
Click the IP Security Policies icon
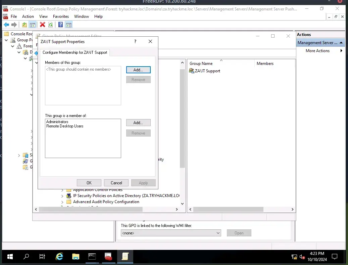[x=69, y=196]
